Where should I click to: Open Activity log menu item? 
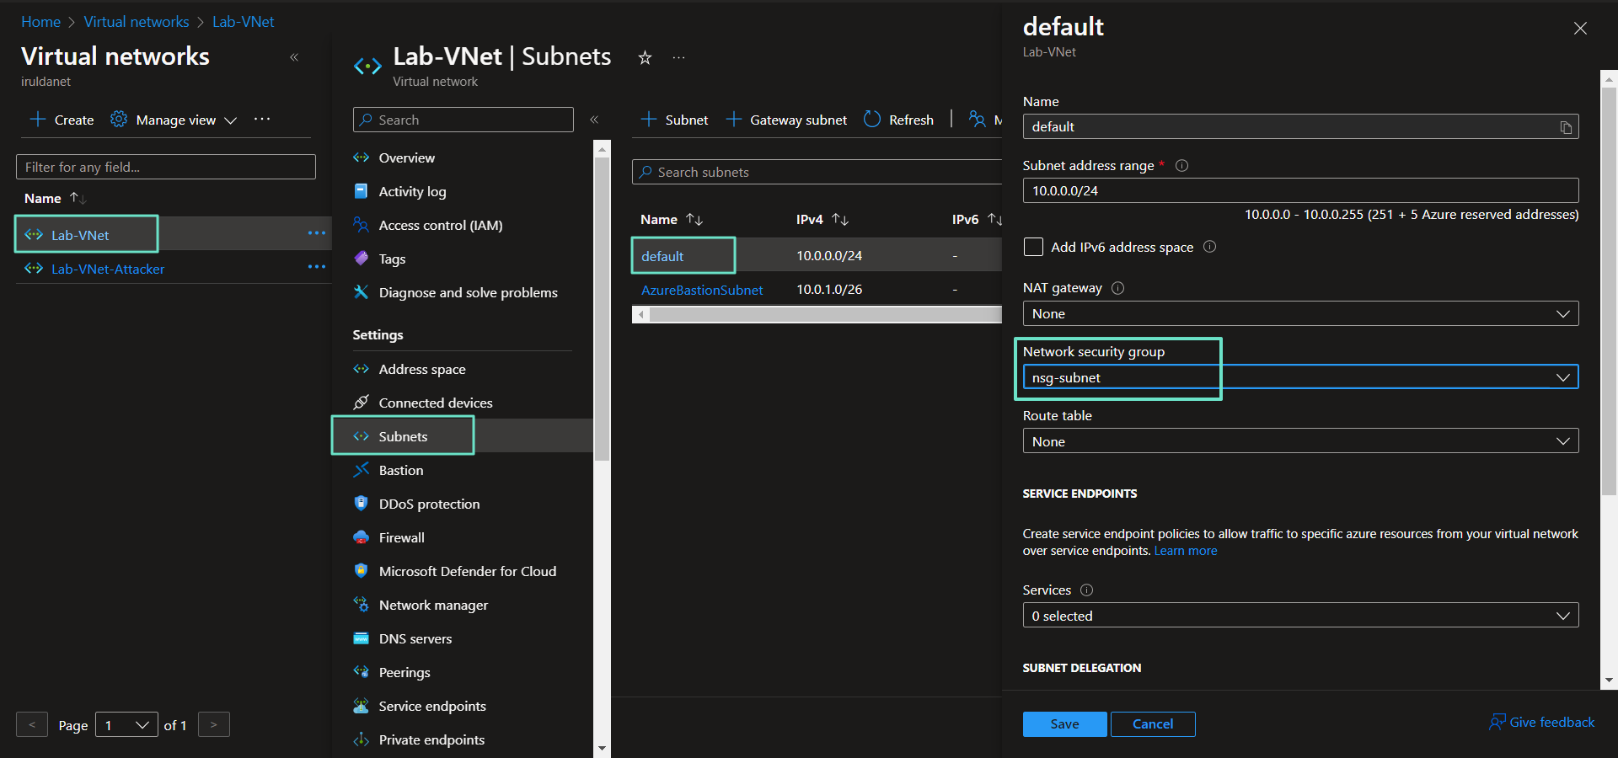(412, 191)
